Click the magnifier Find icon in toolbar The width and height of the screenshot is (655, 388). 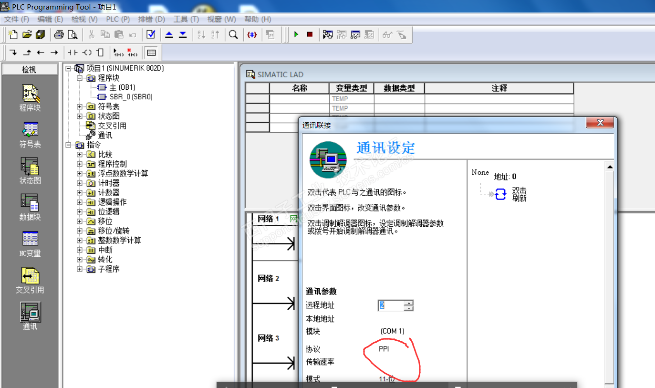pyautogui.click(x=233, y=34)
